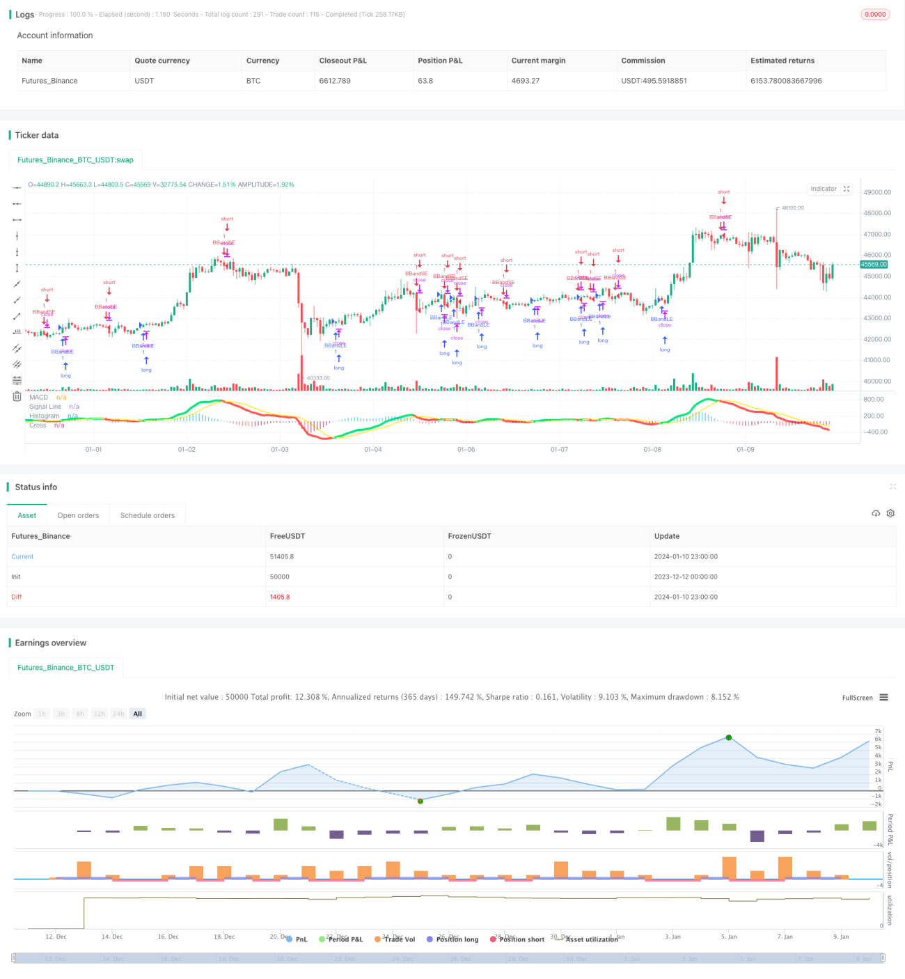The height and width of the screenshot is (979, 905).
Task: Click the cloud download icon in Status info
Action: click(x=876, y=513)
